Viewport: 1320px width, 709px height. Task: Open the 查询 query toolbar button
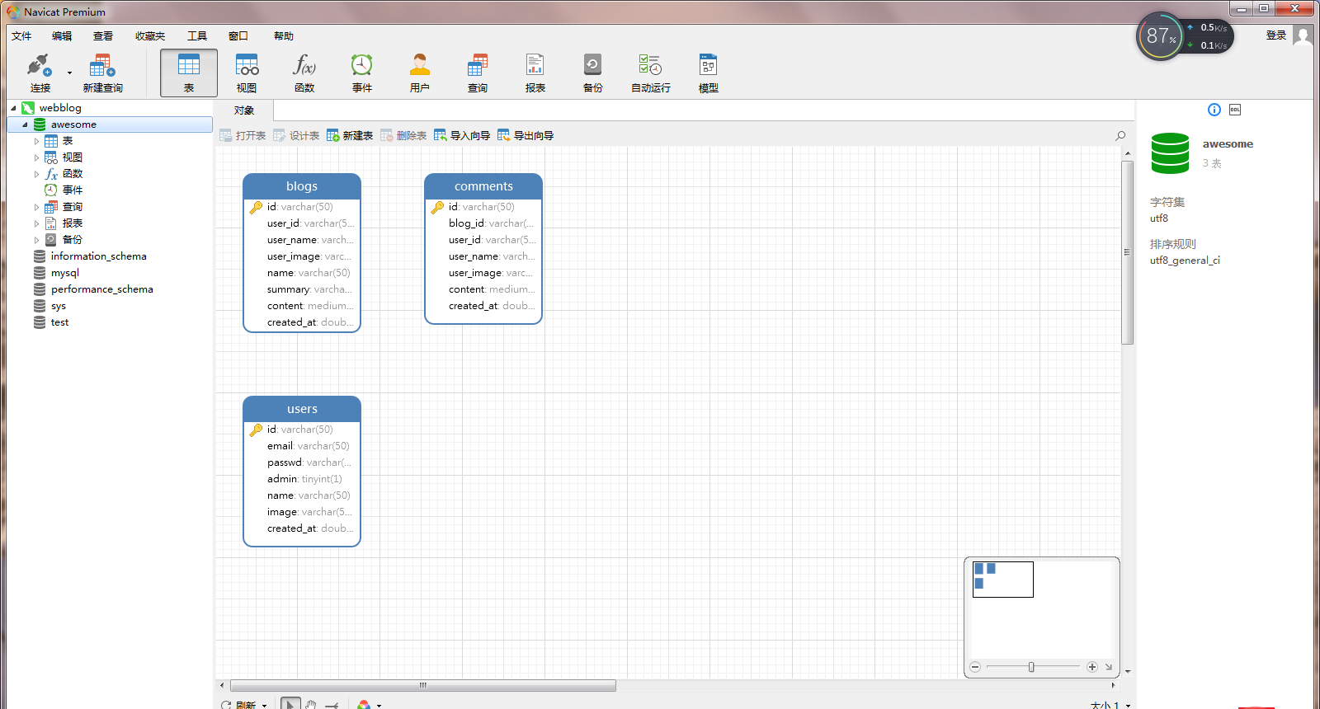478,73
